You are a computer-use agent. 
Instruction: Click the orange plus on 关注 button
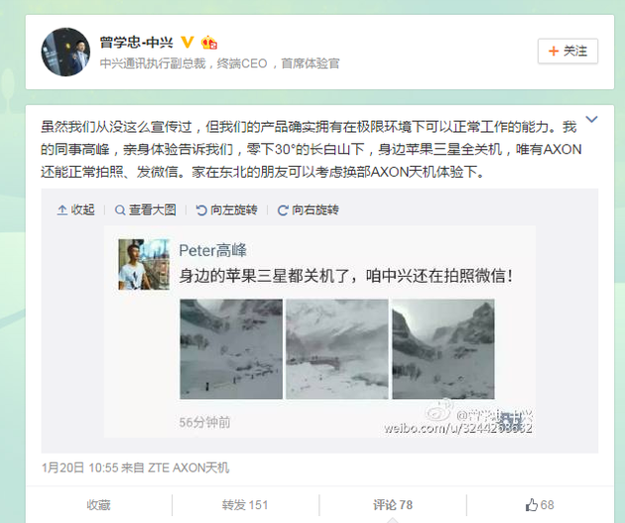tap(554, 51)
